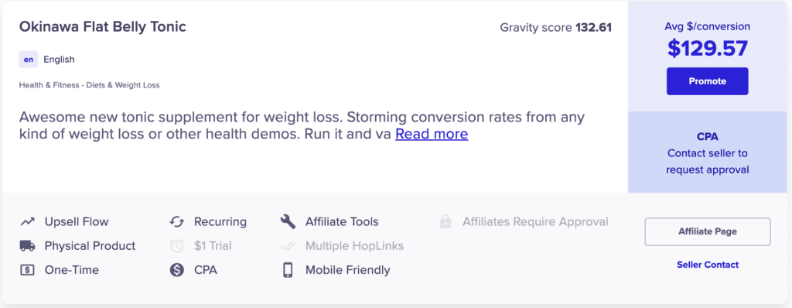This screenshot has width=792, height=308.
Task: Click the 'en' language badge
Action: pos(29,60)
